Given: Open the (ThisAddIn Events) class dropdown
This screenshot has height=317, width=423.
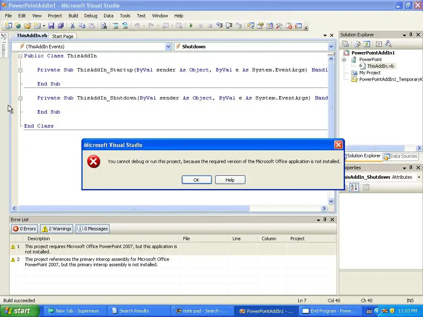Looking at the screenshot, I should click(x=169, y=47).
